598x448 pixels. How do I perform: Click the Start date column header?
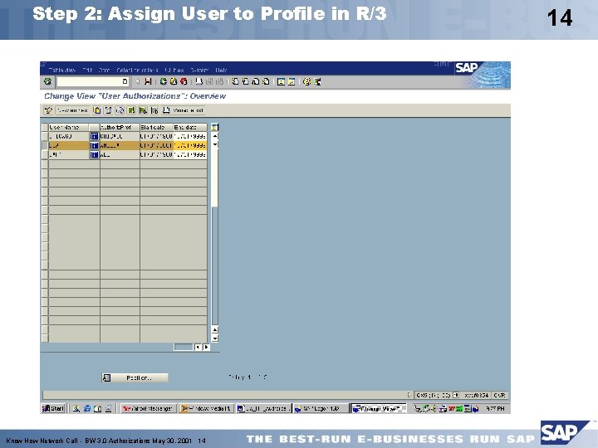[x=157, y=127]
